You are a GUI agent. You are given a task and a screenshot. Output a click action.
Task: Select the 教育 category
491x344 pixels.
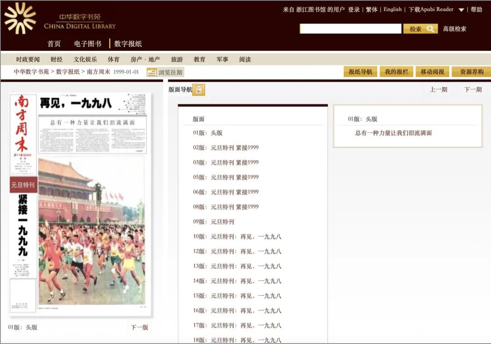point(200,59)
